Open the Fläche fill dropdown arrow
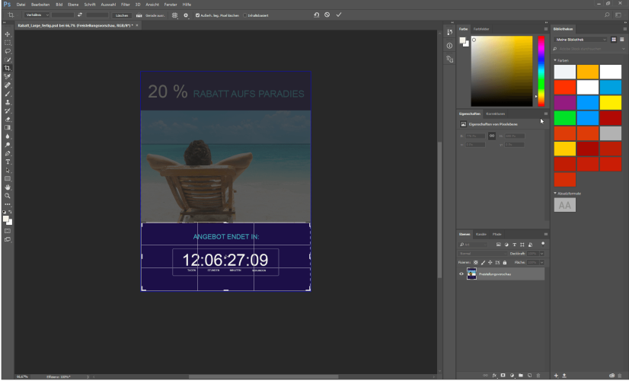 click(x=541, y=263)
